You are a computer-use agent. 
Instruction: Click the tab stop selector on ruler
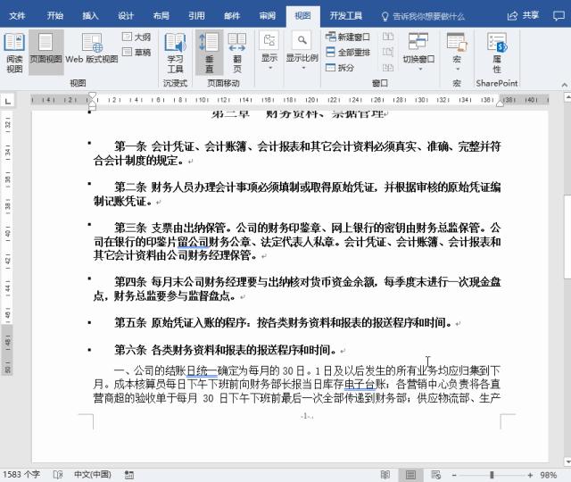[x=8, y=100]
